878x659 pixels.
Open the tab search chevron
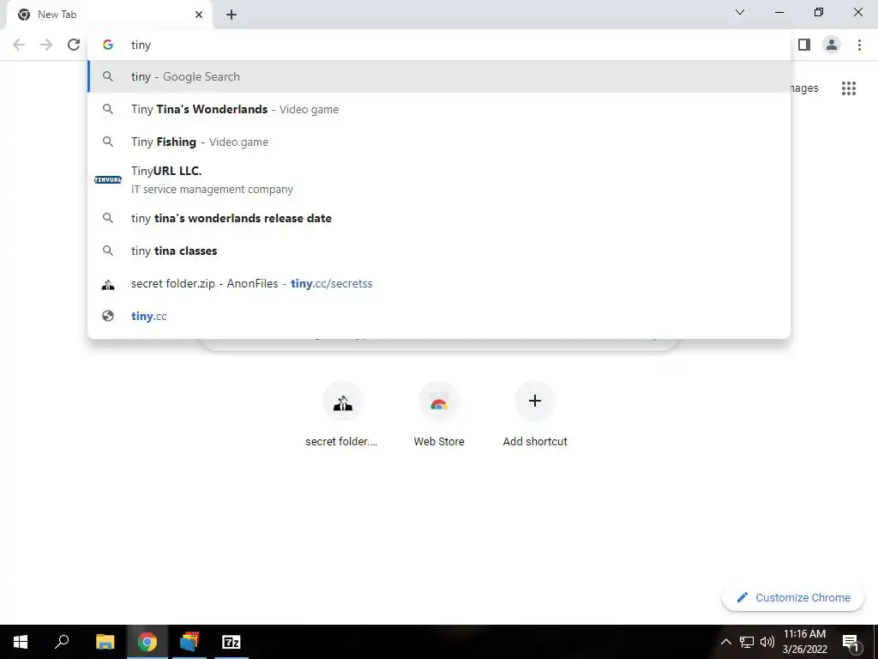tap(740, 12)
